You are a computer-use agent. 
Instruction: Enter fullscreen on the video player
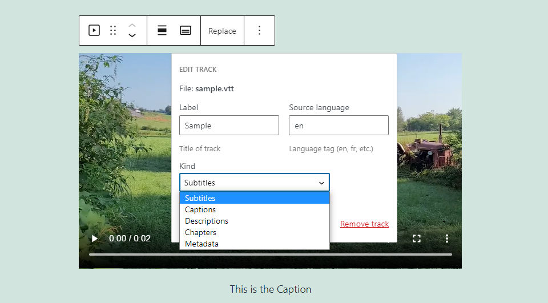coord(417,239)
